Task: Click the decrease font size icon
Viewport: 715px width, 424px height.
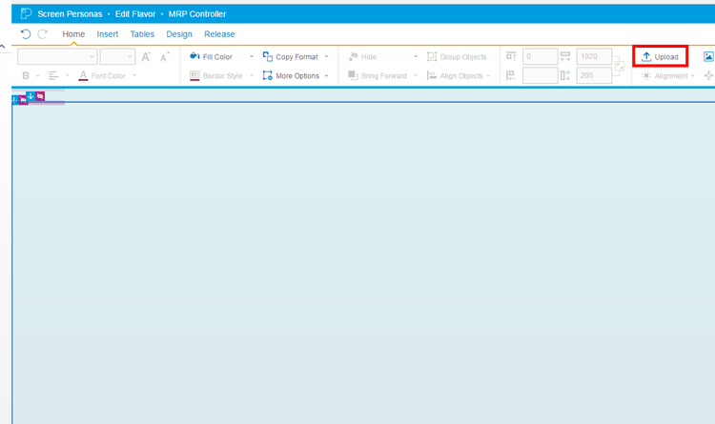Action: coord(164,57)
